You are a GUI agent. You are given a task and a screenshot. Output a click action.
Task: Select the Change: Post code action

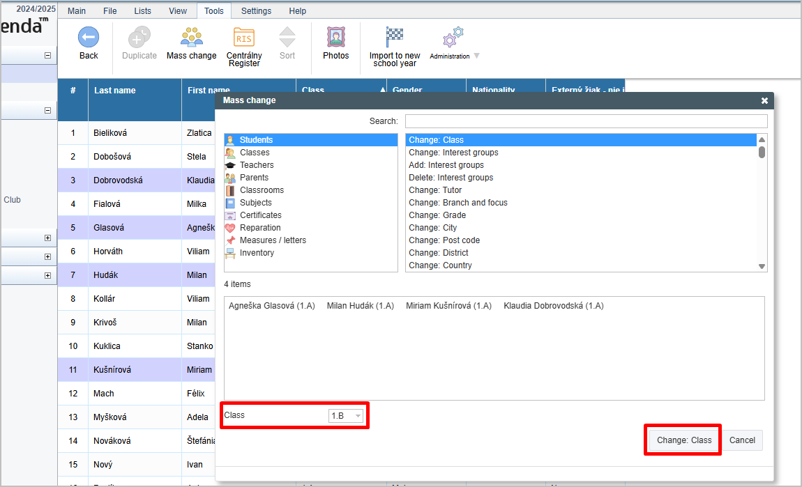click(x=581, y=240)
